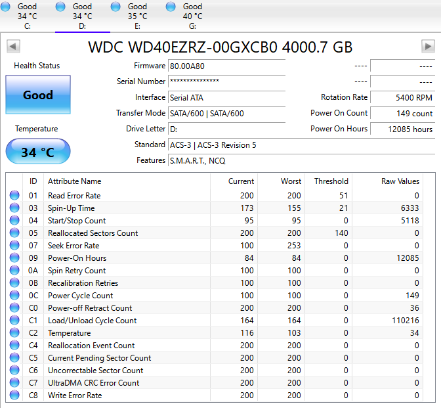Click status orb of Reallocated Sectors Count row

pyautogui.click(x=14, y=233)
